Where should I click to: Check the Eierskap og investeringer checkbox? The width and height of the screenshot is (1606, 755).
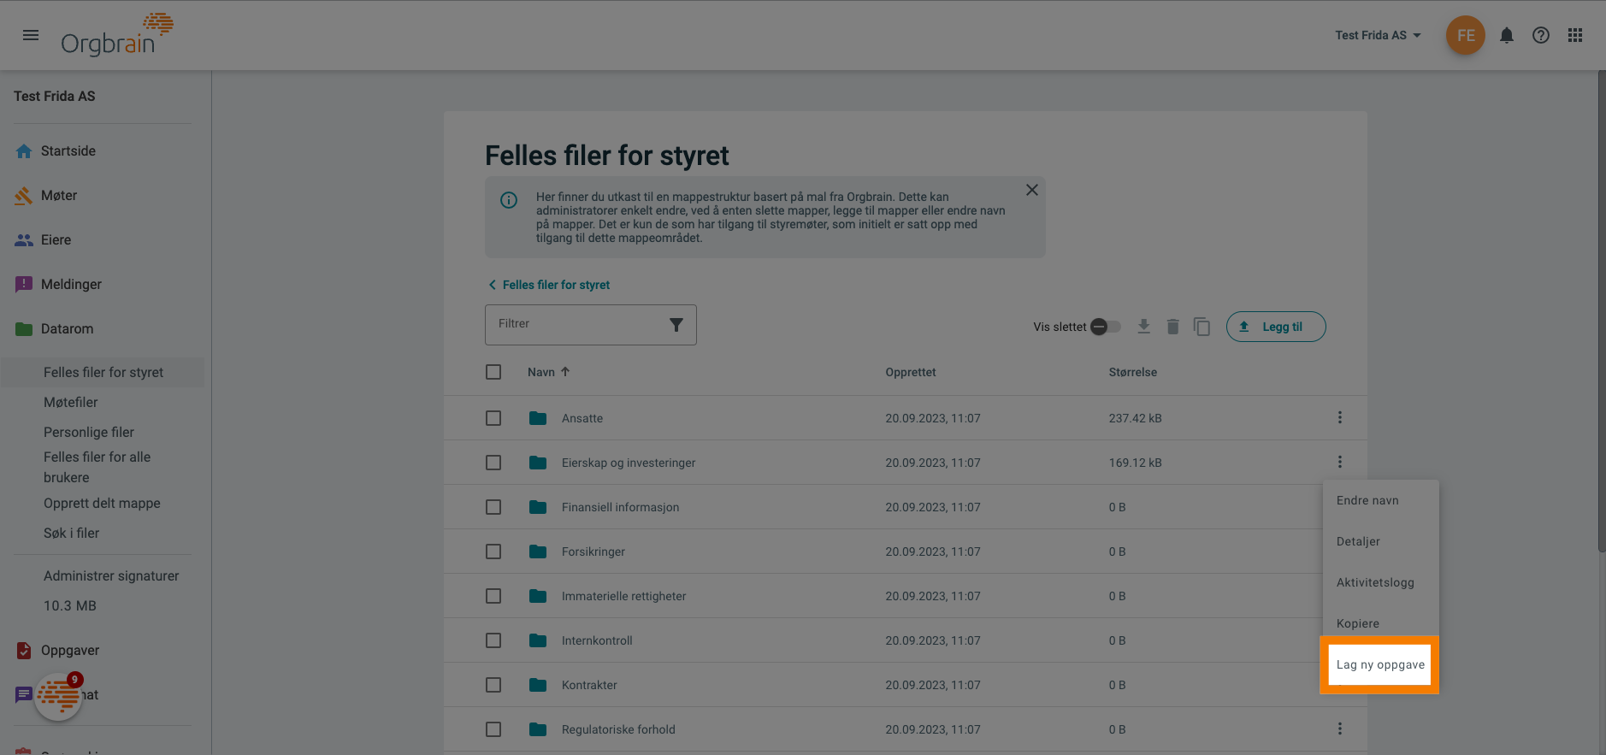tap(493, 463)
